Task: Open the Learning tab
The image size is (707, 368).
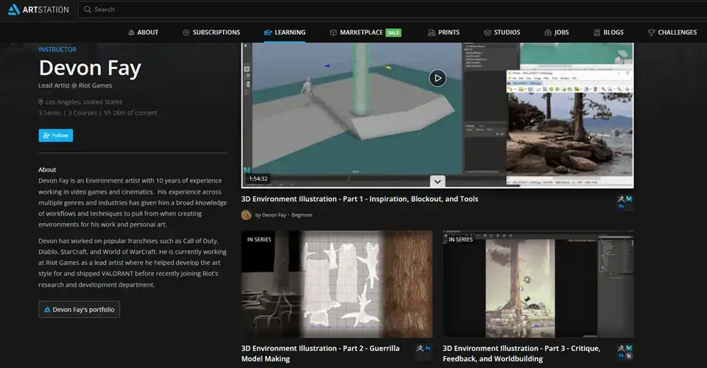Action: [284, 32]
